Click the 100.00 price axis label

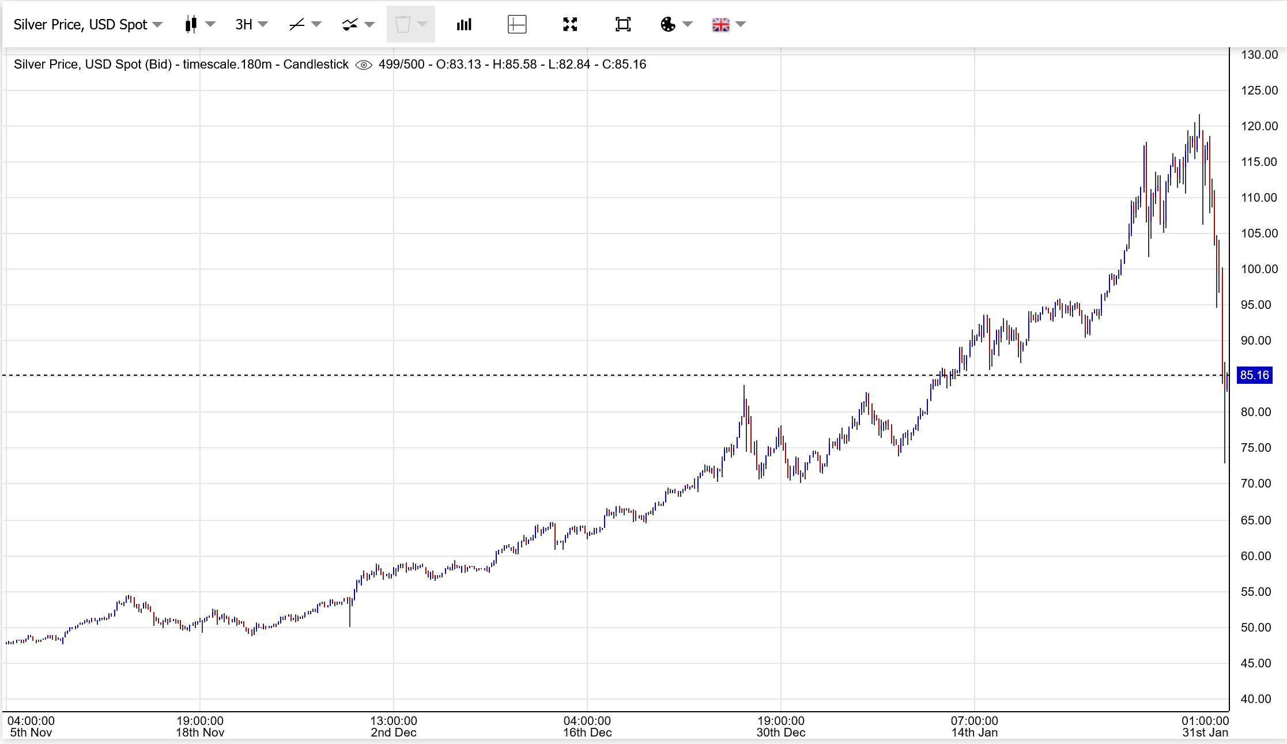[1259, 269]
